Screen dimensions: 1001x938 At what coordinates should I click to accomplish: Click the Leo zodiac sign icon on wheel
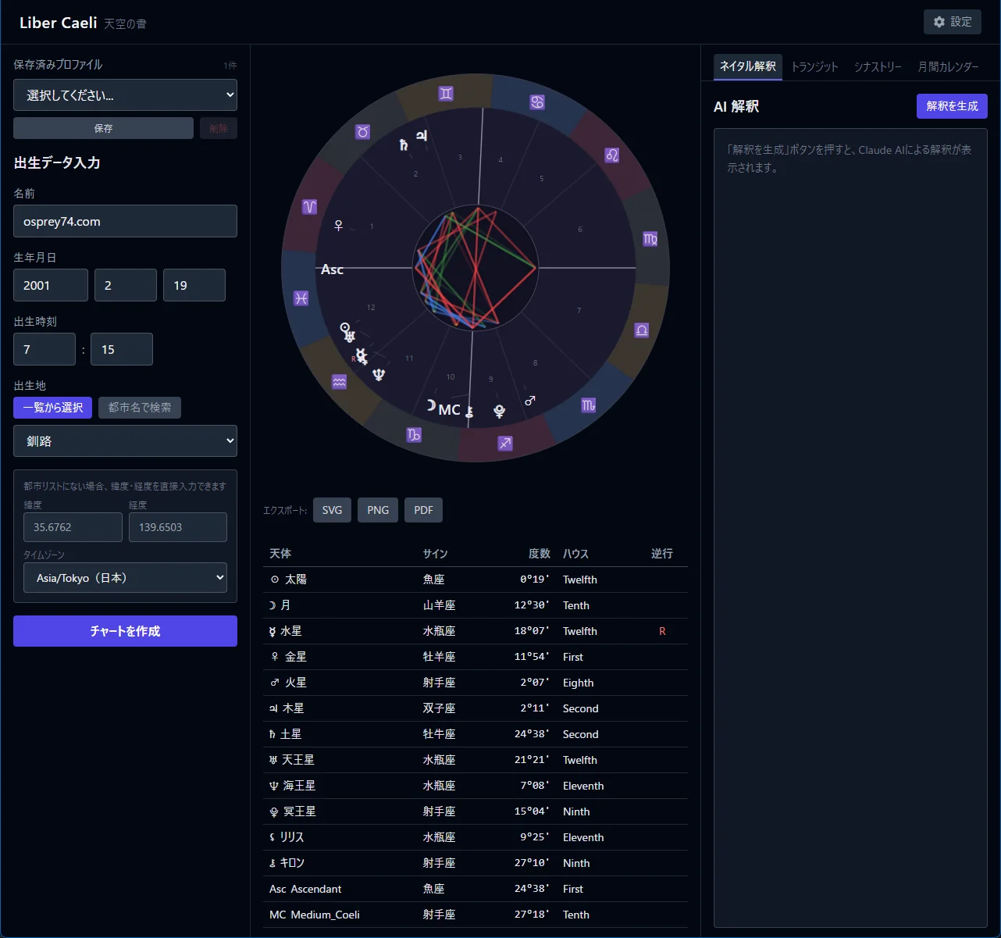coord(611,155)
